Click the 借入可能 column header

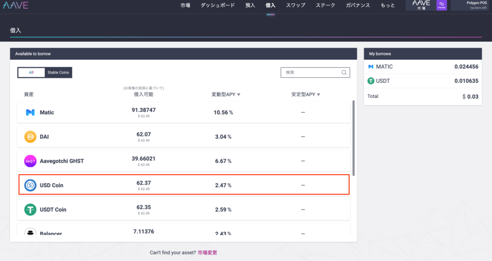click(x=144, y=95)
